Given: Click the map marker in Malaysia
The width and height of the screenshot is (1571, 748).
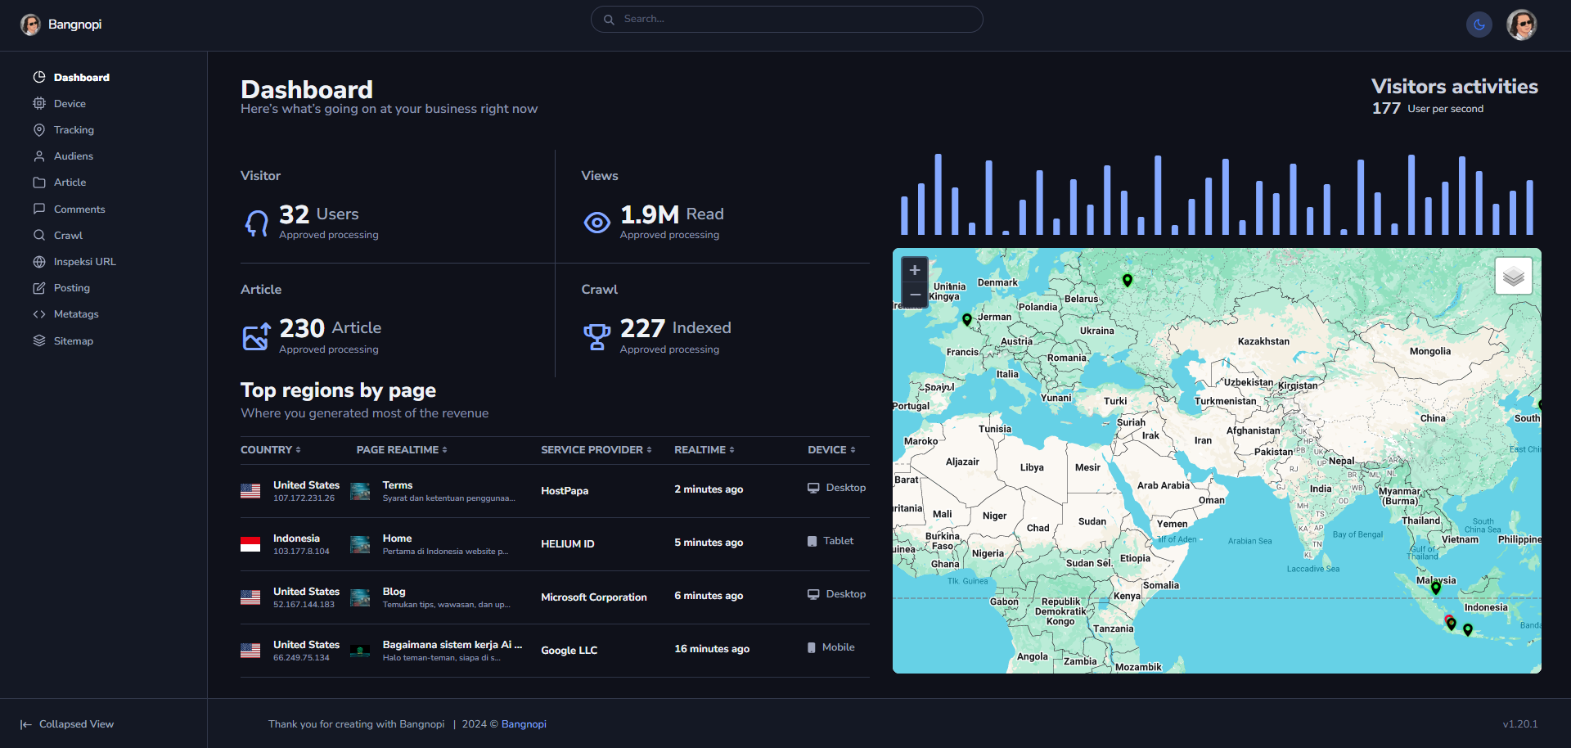Looking at the screenshot, I should tap(1435, 587).
